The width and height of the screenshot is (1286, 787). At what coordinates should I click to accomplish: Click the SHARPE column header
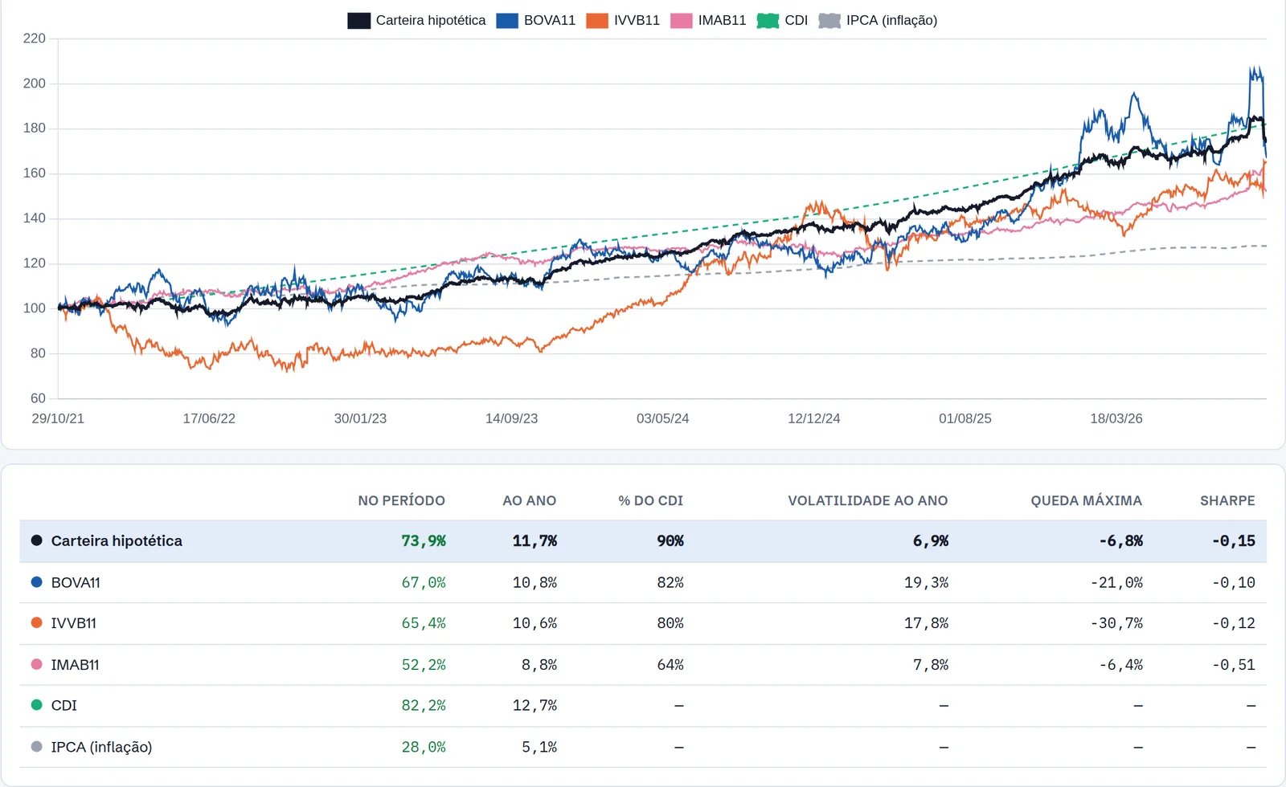pos(1227,500)
